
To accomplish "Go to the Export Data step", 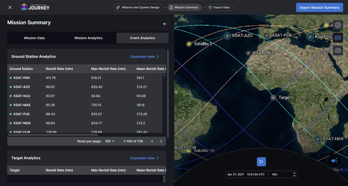I will click(x=220, y=7).
